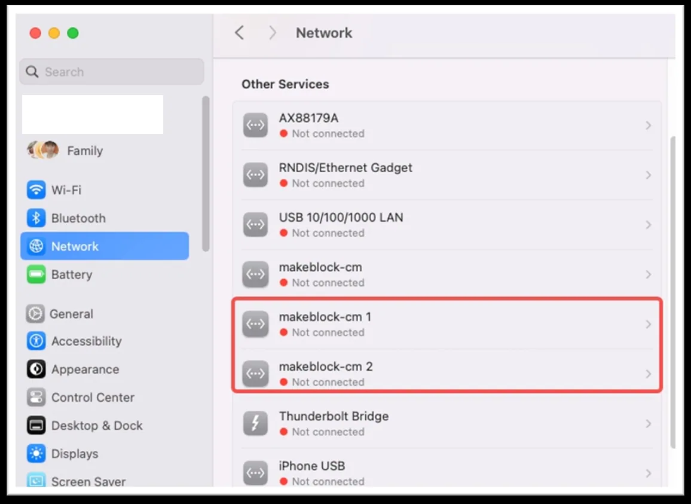This screenshot has height=504, width=691.
Task: Click the iPhone USB service icon
Action: (x=256, y=473)
